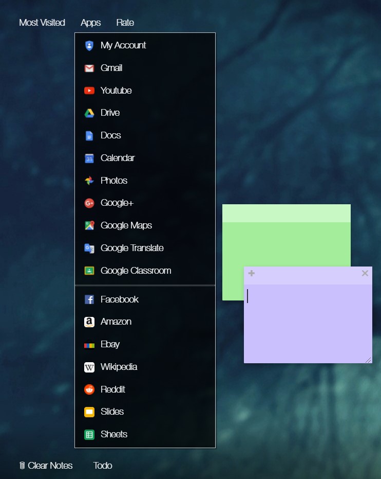Click the Calendar 31 icon
Viewport: 381px width, 479px height.
point(89,158)
